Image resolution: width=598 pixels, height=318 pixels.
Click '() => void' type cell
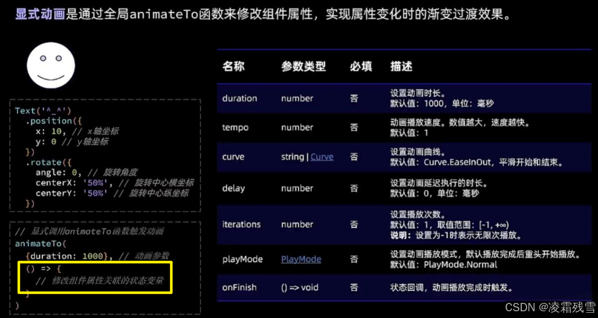[x=299, y=287]
